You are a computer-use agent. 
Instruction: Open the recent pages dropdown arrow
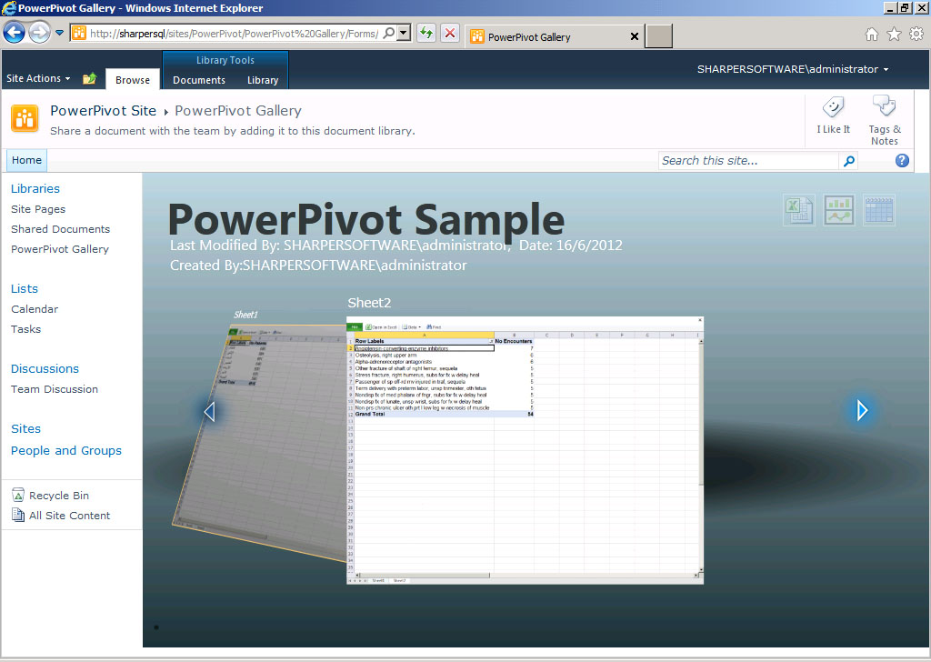(59, 34)
